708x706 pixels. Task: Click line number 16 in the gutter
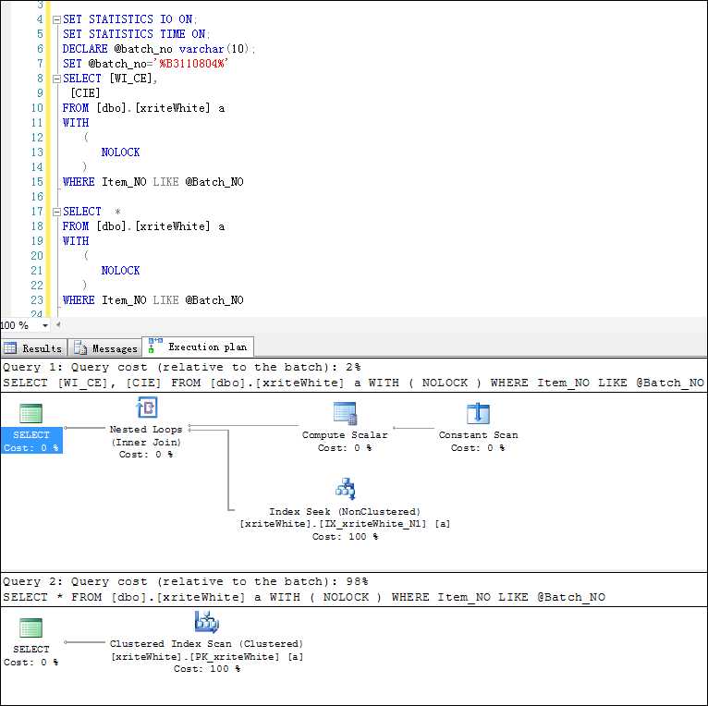click(37, 197)
